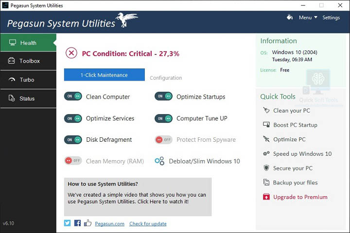Click the Clean your PC brush icon
Viewport: 350px width, 233px height.
[266, 110]
